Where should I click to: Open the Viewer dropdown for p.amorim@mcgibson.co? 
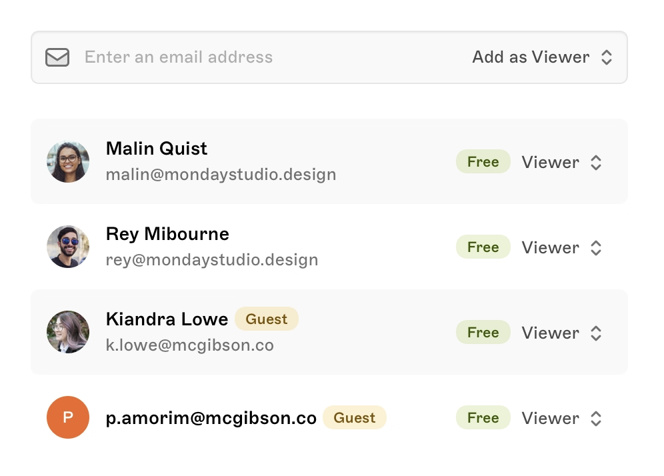561,419
